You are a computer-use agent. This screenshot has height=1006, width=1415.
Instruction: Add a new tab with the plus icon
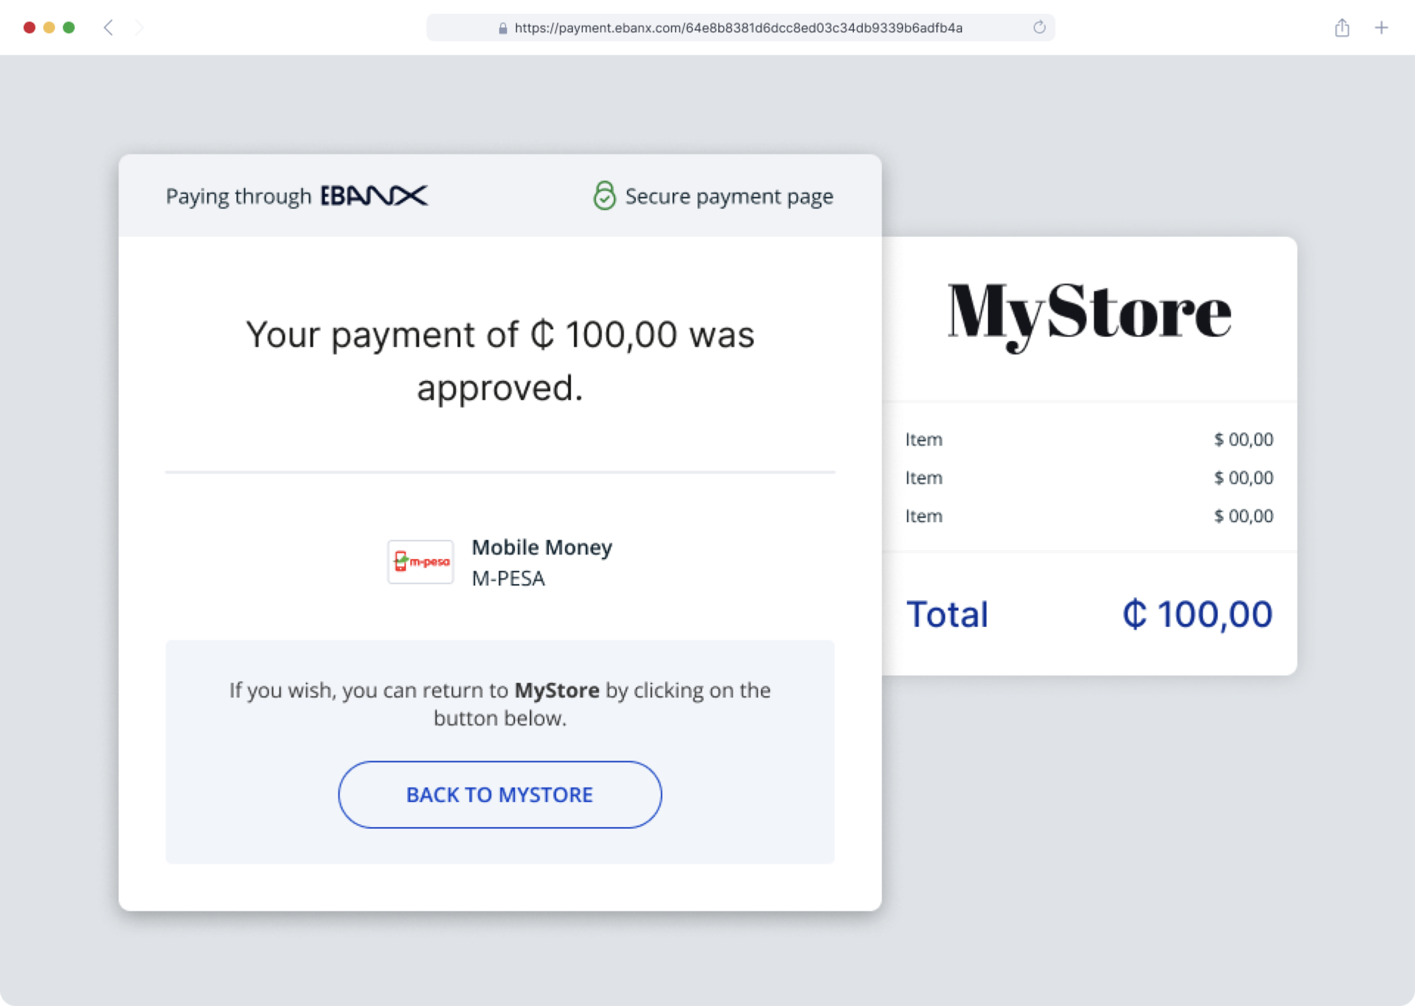[1381, 28]
